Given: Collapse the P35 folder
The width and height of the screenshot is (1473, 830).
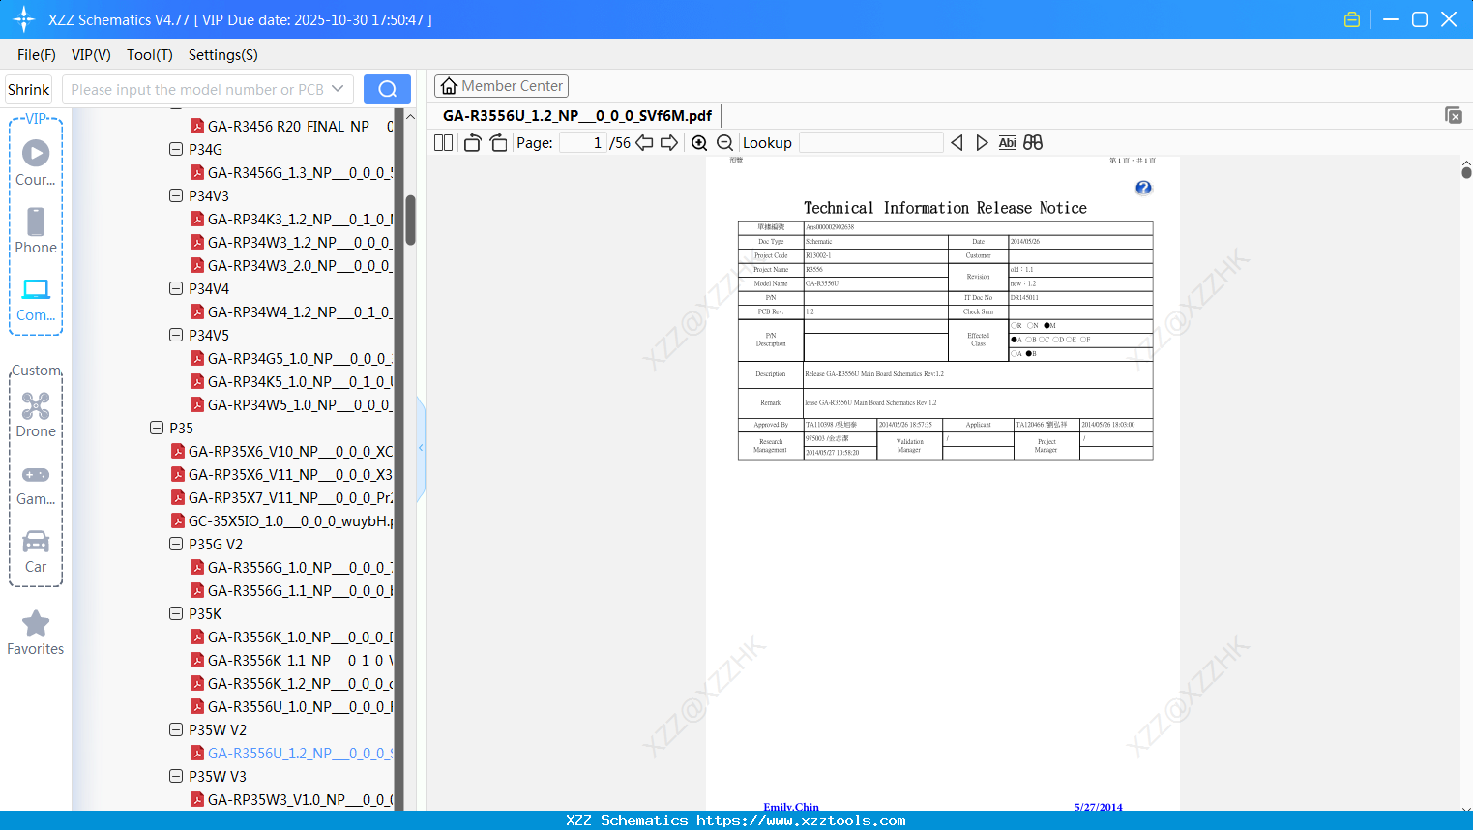Looking at the screenshot, I should (157, 428).
